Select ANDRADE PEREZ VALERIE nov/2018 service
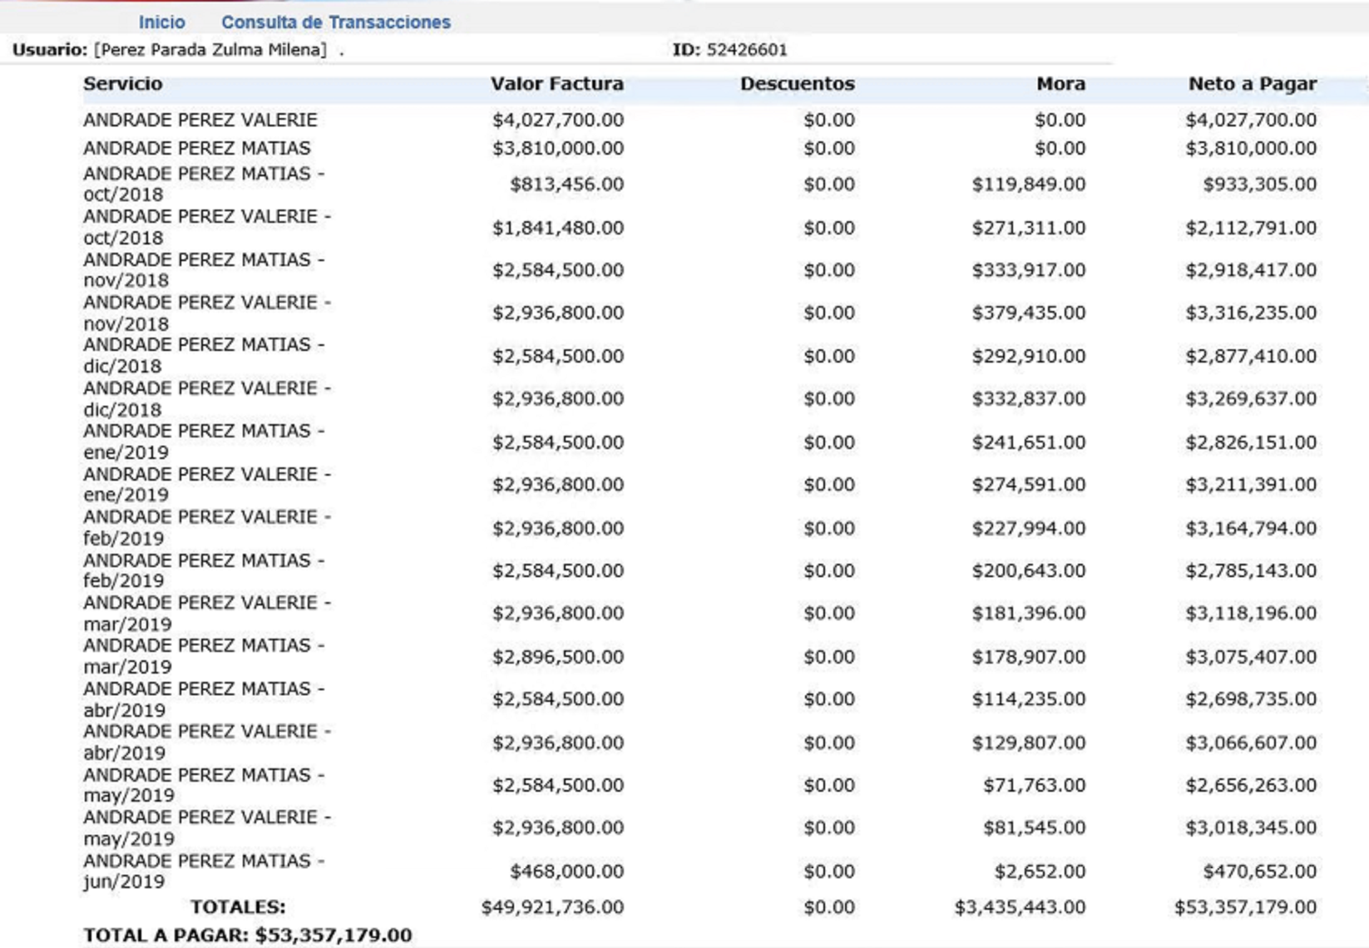1369x948 pixels. 207,313
